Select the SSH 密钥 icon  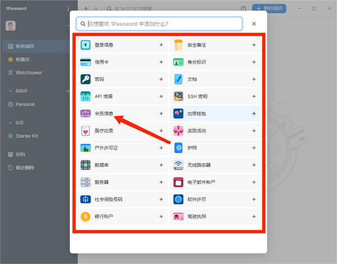(178, 96)
